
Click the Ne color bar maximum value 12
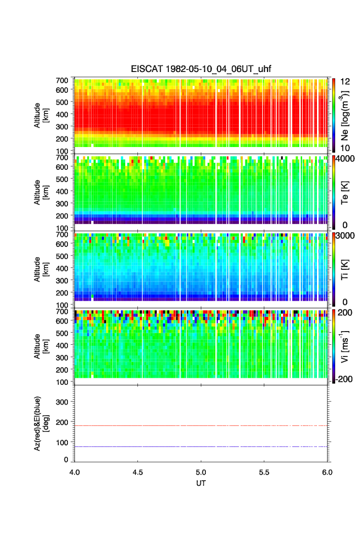click(x=345, y=82)
